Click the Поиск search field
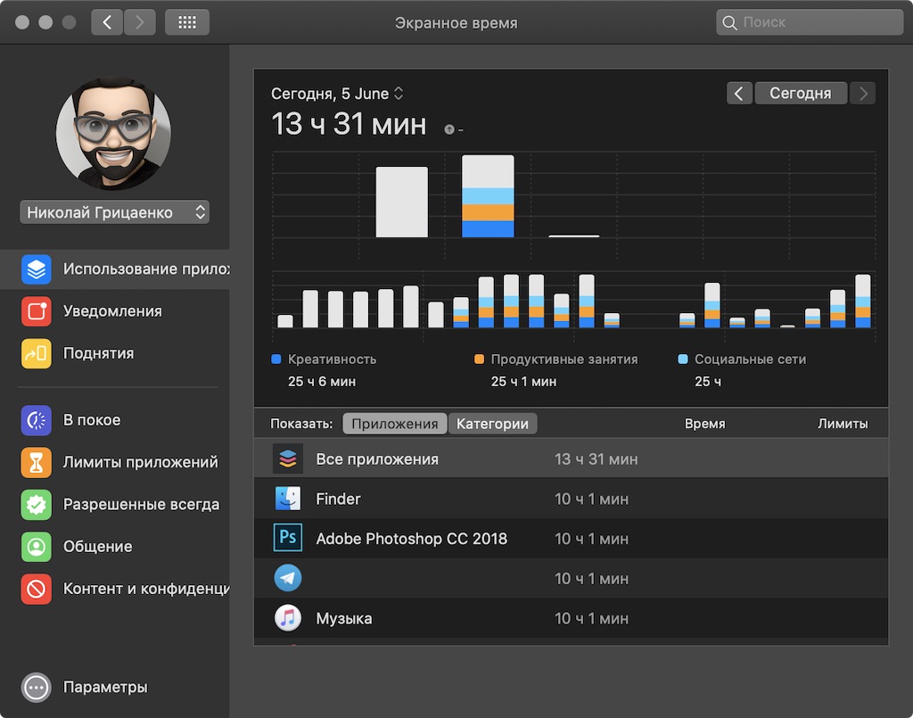 click(x=810, y=22)
